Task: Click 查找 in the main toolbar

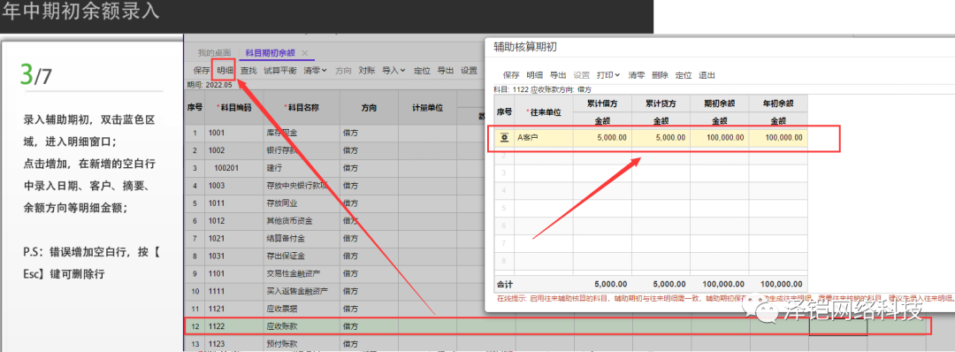Action: tap(248, 71)
